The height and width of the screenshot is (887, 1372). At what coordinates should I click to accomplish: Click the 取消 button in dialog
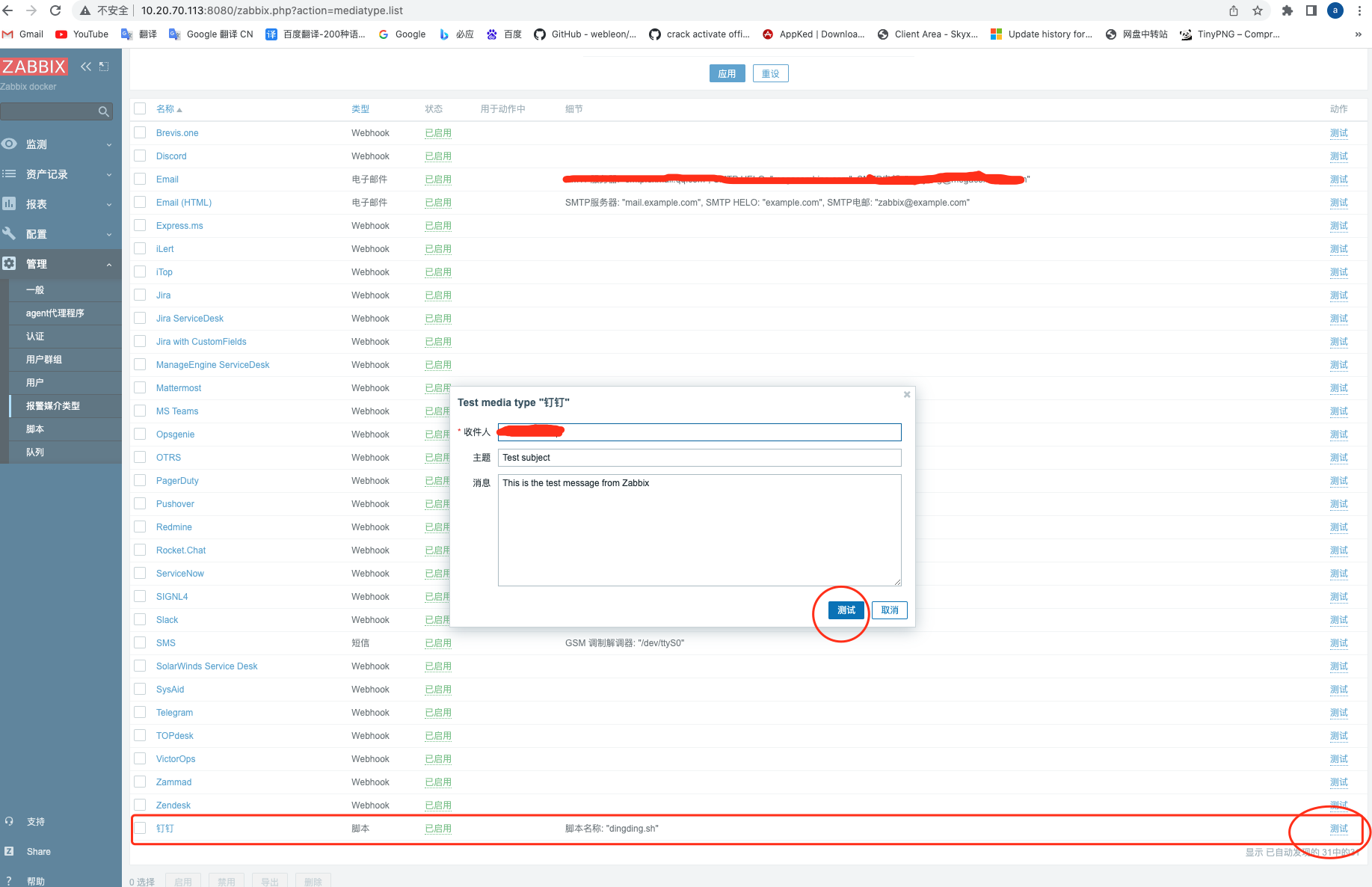pos(890,610)
